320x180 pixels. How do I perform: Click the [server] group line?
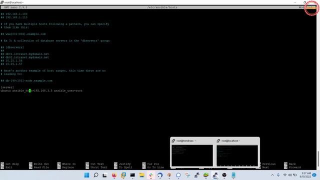pos(7,87)
